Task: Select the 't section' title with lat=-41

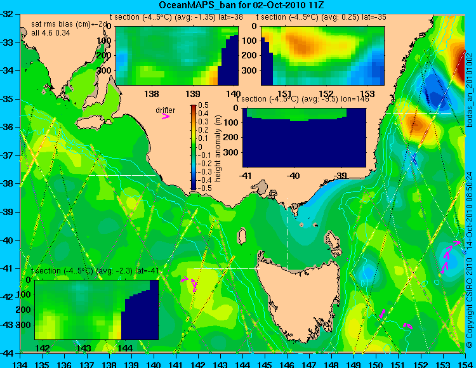Action: (x=95, y=271)
